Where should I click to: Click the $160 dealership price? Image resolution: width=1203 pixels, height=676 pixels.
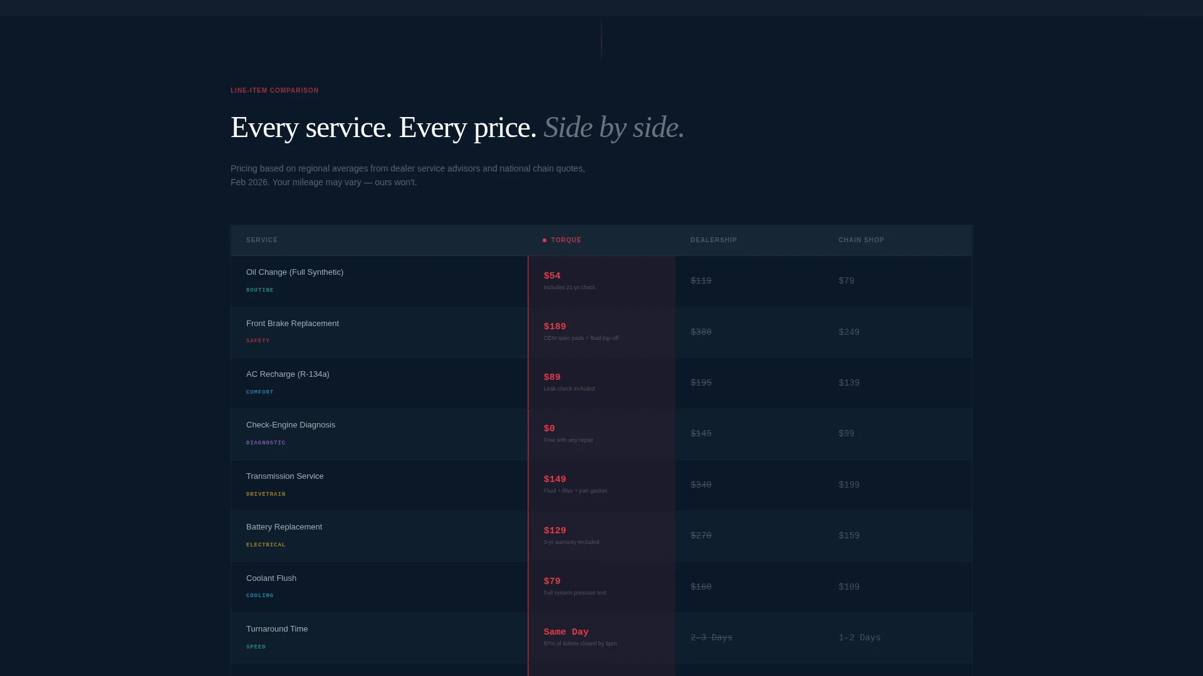click(x=701, y=587)
